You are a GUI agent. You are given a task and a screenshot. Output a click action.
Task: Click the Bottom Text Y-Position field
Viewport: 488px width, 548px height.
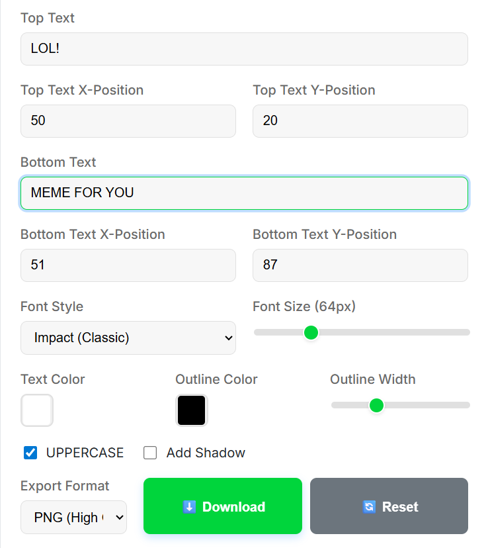(360, 265)
